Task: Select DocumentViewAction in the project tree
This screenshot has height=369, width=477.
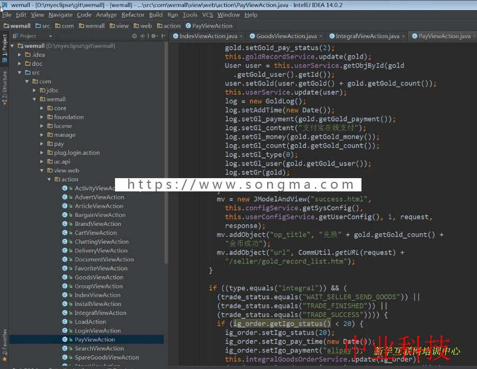Action: [x=104, y=259]
